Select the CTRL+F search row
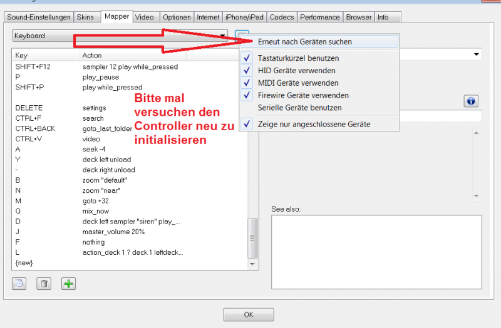Screen dimensions: 501x328 pyautogui.click(x=130, y=118)
